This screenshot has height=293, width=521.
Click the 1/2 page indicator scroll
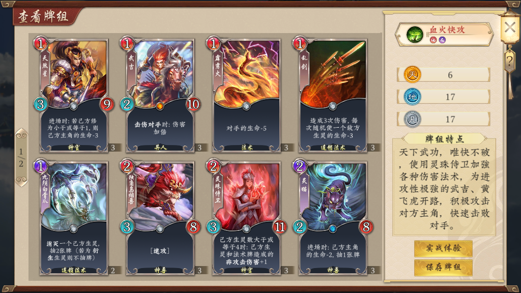[x=21, y=157]
